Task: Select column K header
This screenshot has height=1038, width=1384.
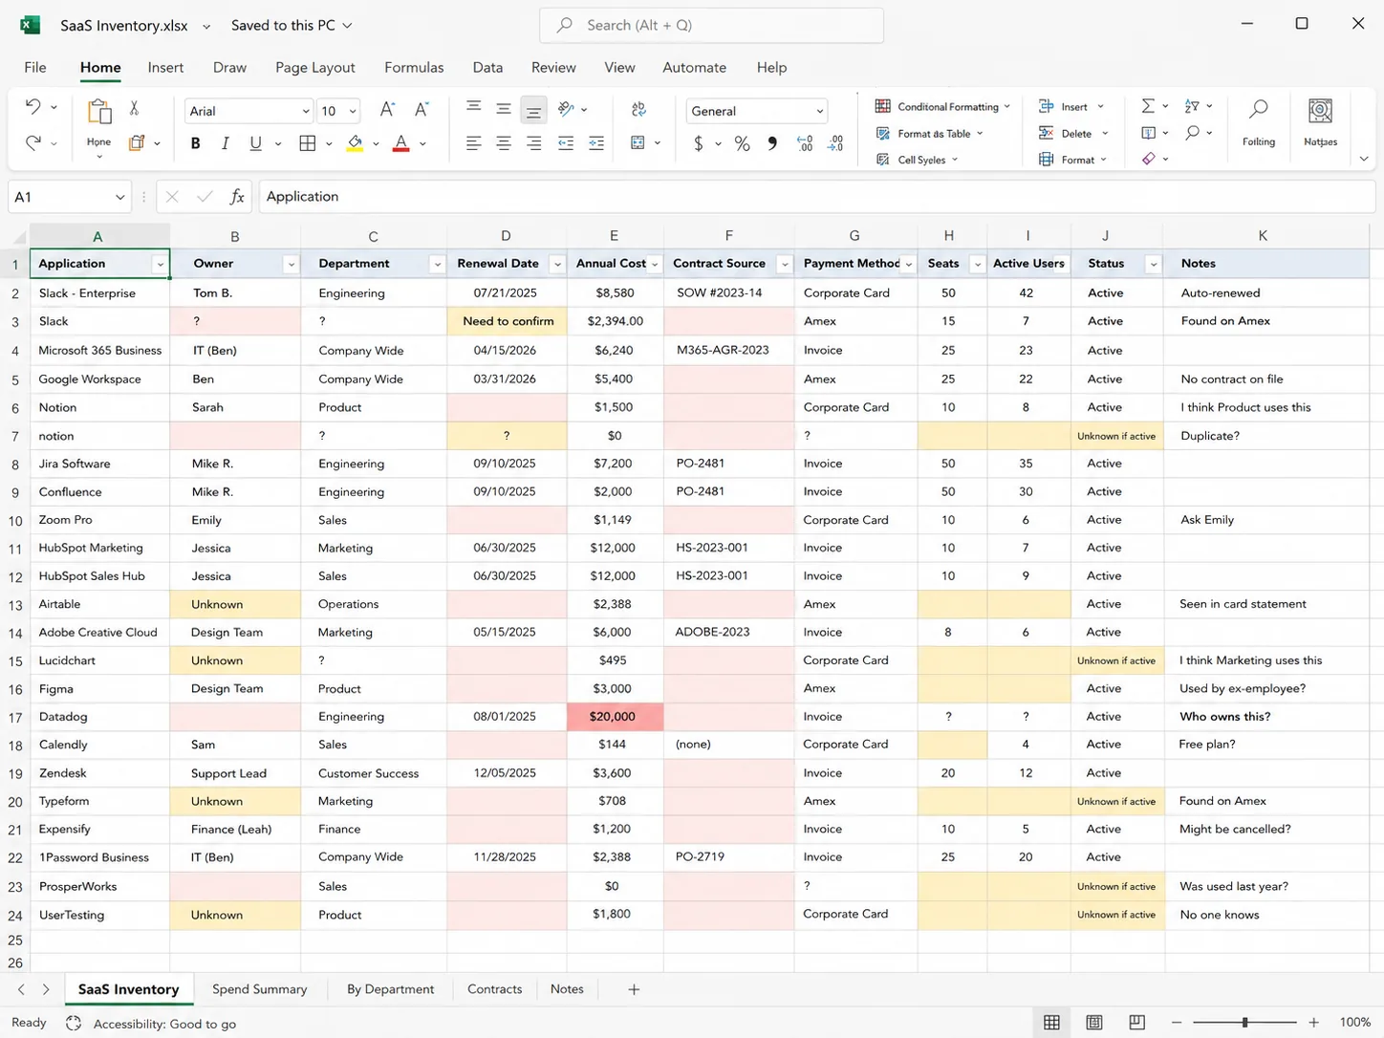Action: click(x=1263, y=236)
